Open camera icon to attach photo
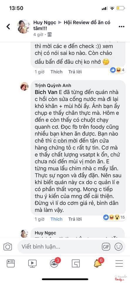The image size is (130, 283). click(8, 247)
